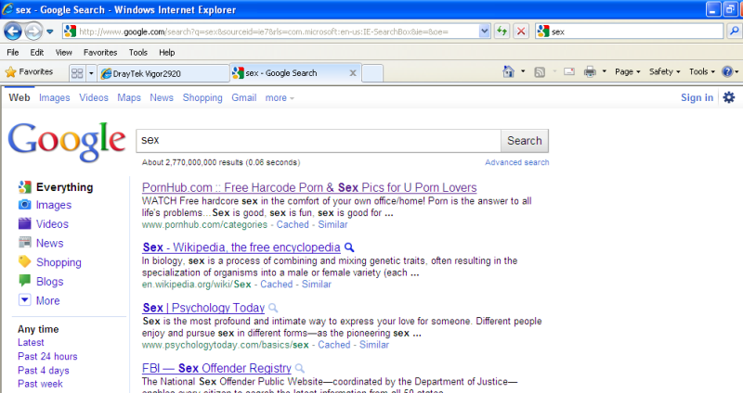Viewport: 743px width, 393px height.
Task: Preview Wikipedia result with magnifier icon
Action: pos(349,247)
